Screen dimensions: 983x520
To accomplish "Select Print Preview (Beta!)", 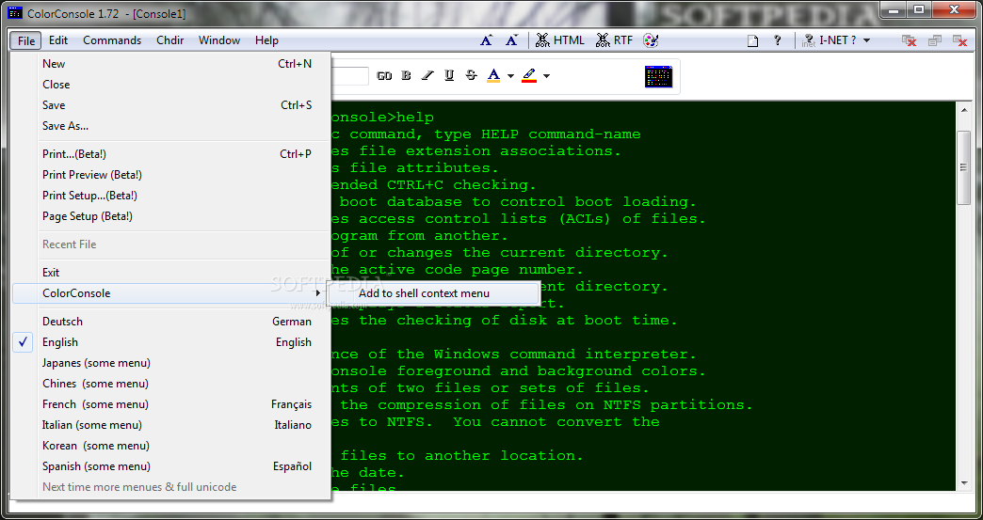I will (x=170, y=175).
